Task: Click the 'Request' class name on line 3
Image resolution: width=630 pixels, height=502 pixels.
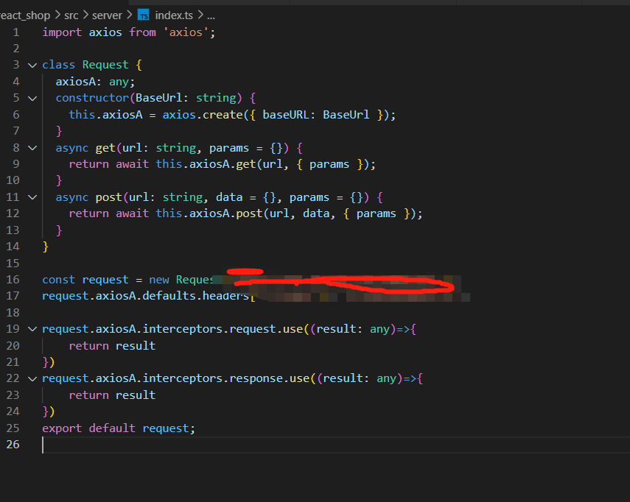Action: tap(105, 65)
